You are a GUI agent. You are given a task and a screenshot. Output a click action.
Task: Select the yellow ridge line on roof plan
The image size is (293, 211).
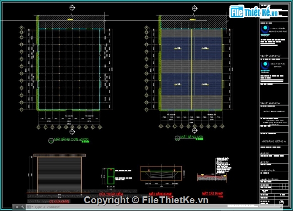tap(191, 69)
